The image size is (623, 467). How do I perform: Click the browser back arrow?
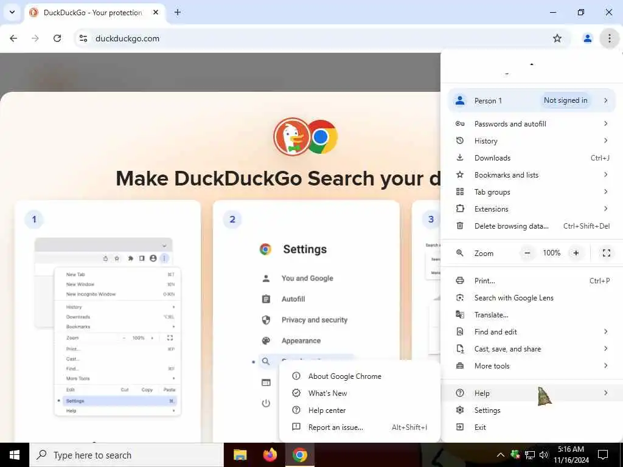click(13, 38)
